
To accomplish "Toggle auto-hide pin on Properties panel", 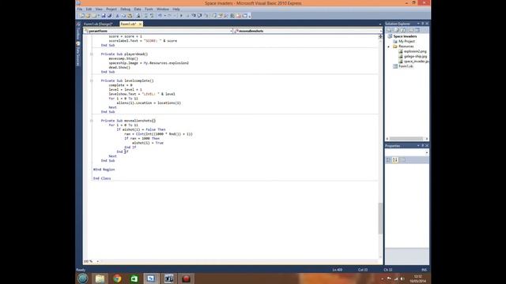I will tap(422, 146).
